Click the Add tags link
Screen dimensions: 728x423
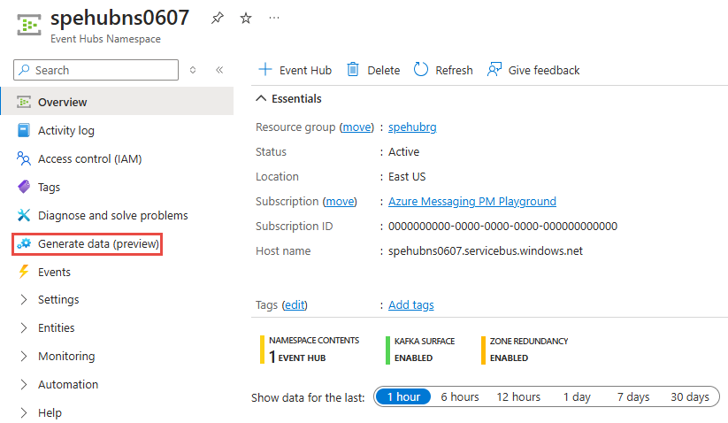pos(411,305)
